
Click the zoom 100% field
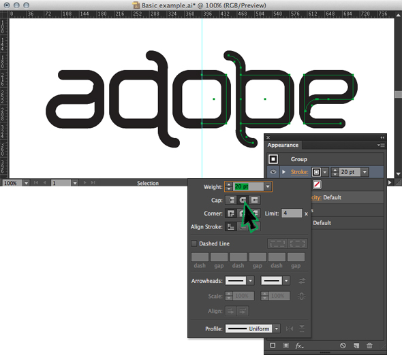point(12,183)
